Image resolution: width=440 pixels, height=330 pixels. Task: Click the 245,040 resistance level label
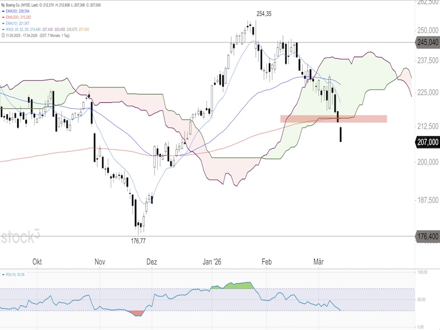pos(427,42)
